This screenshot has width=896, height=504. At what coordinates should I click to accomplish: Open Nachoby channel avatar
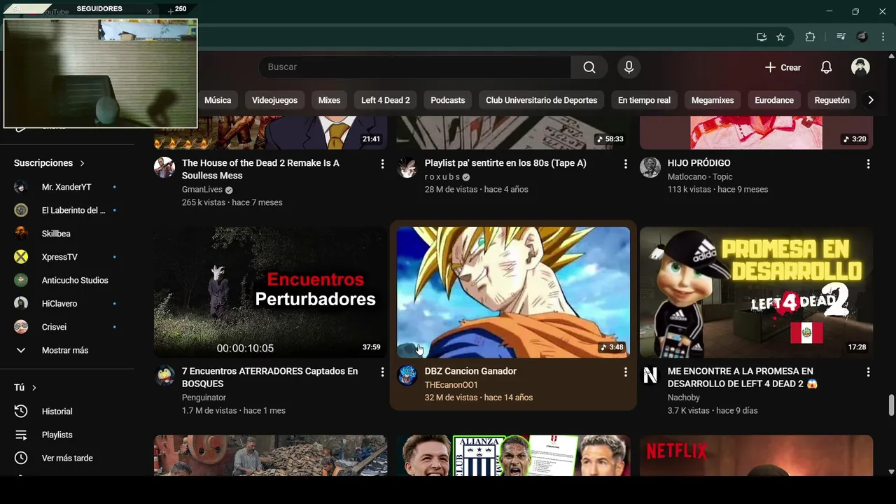(x=650, y=376)
